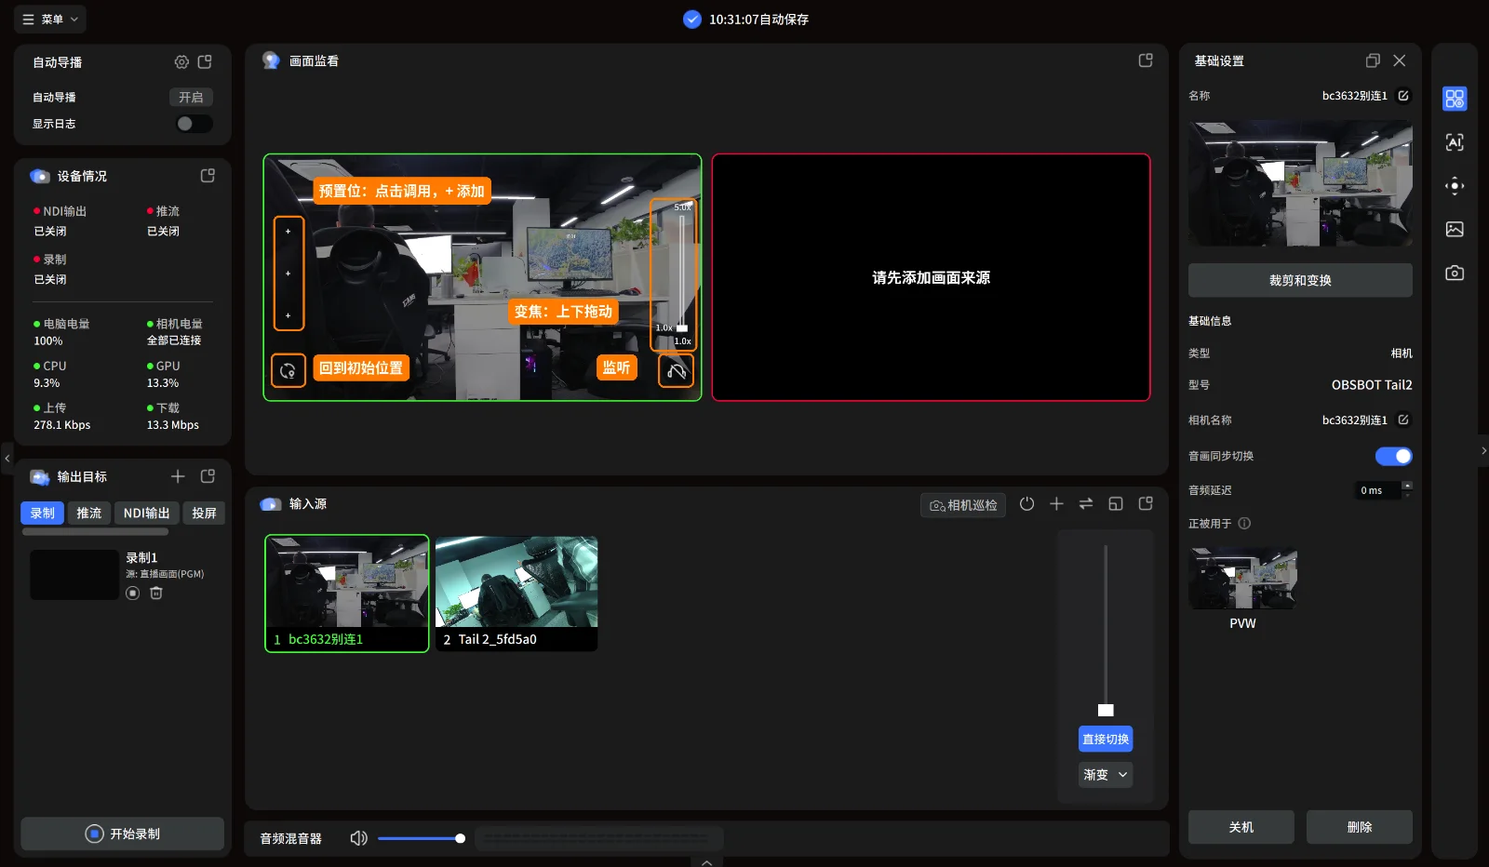Delete the 录制1 output with trash icon
1489x867 pixels.
[x=156, y=594]
